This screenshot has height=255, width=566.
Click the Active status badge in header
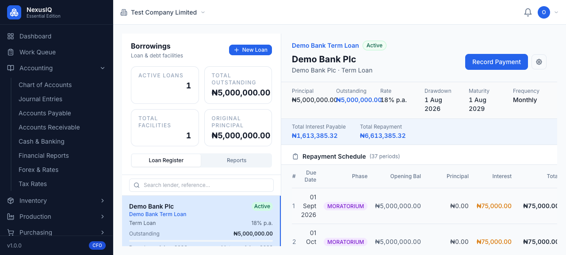(x=375, y=46)
